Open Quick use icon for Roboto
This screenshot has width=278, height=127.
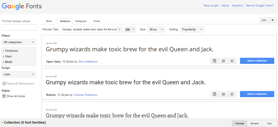223,94
